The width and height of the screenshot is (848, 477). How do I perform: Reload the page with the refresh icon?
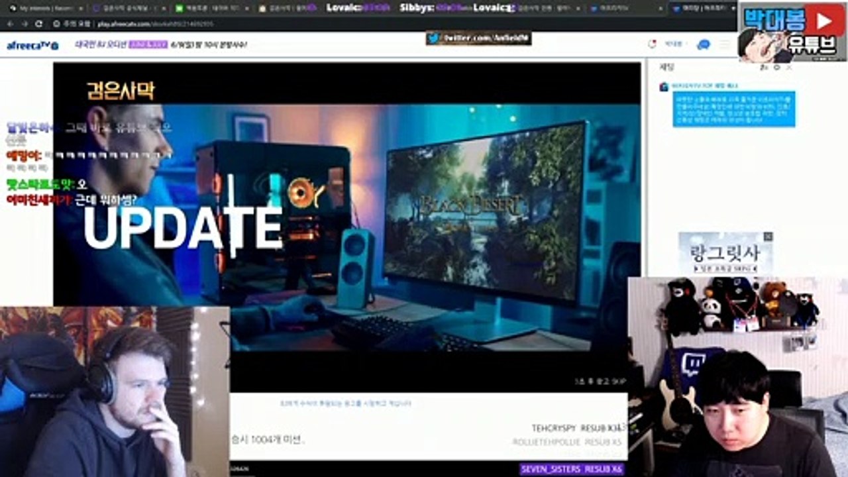point(39,23)
